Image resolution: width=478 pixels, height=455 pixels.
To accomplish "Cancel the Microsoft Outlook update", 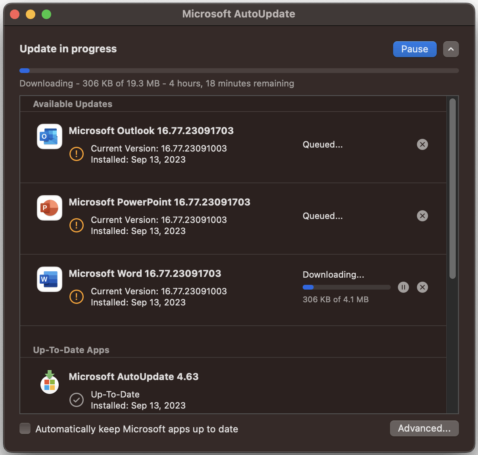I will coord(422,144).
